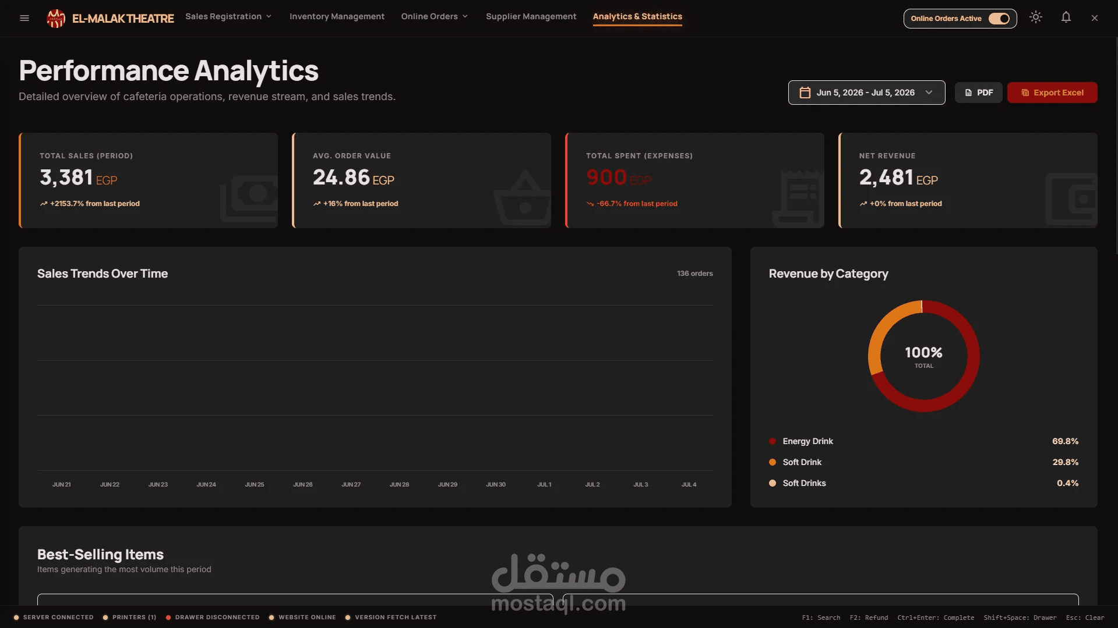Click the Excel spreadsheet icon
Viewport: 1118px width, 628px height.
point(1025,93)
